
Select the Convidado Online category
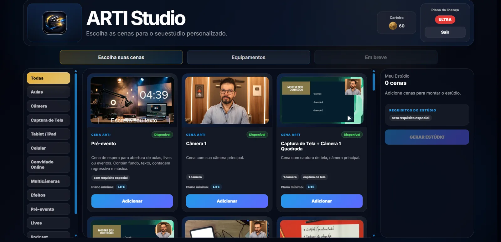coord(49,164)
